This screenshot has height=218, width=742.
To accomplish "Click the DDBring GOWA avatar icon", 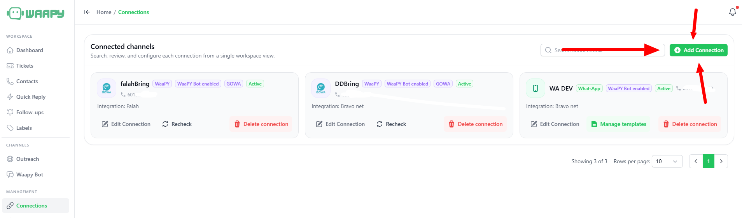I will coord(321,88).
